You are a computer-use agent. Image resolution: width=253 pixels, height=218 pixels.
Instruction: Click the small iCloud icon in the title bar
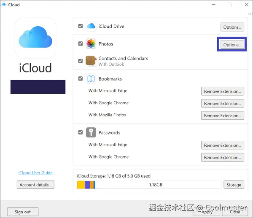click(x=3, y=5)
